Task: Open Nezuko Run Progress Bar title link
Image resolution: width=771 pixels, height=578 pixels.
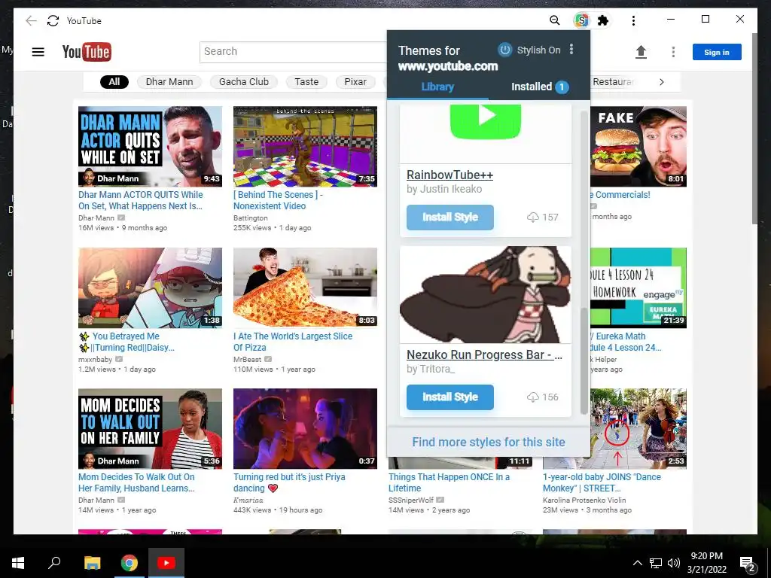Action: click(x=484, y=355)
